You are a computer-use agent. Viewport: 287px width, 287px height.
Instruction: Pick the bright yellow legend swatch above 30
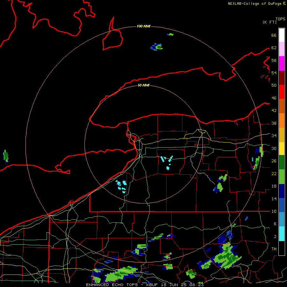point(282,148)
